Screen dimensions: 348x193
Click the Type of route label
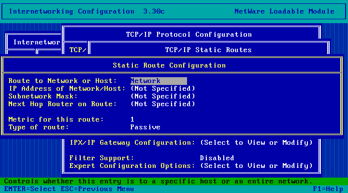click(39, 127)
